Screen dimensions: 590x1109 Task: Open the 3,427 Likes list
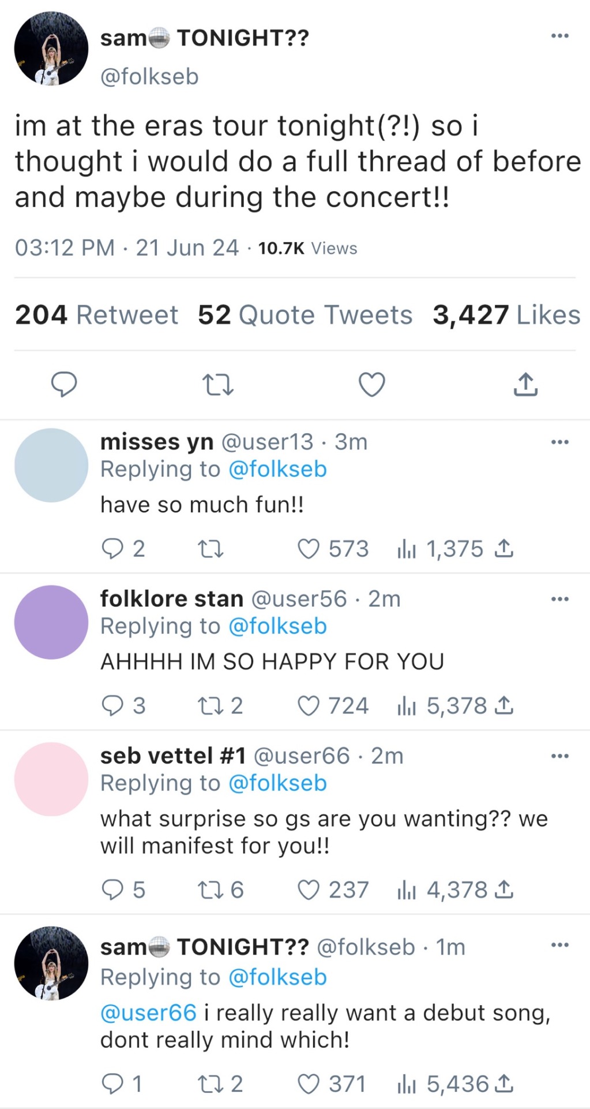506,315
